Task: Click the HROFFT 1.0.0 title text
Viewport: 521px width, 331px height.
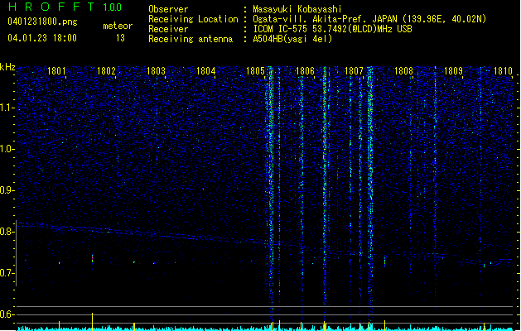Action: click(65, 7)
